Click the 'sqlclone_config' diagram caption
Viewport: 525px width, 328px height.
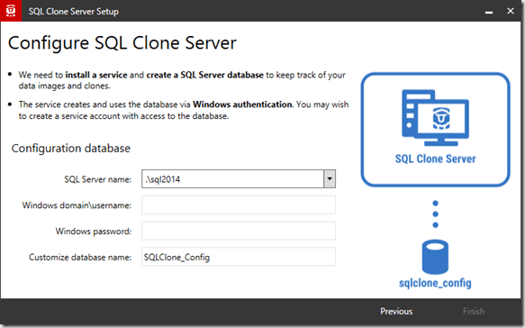tap(435, 283)
